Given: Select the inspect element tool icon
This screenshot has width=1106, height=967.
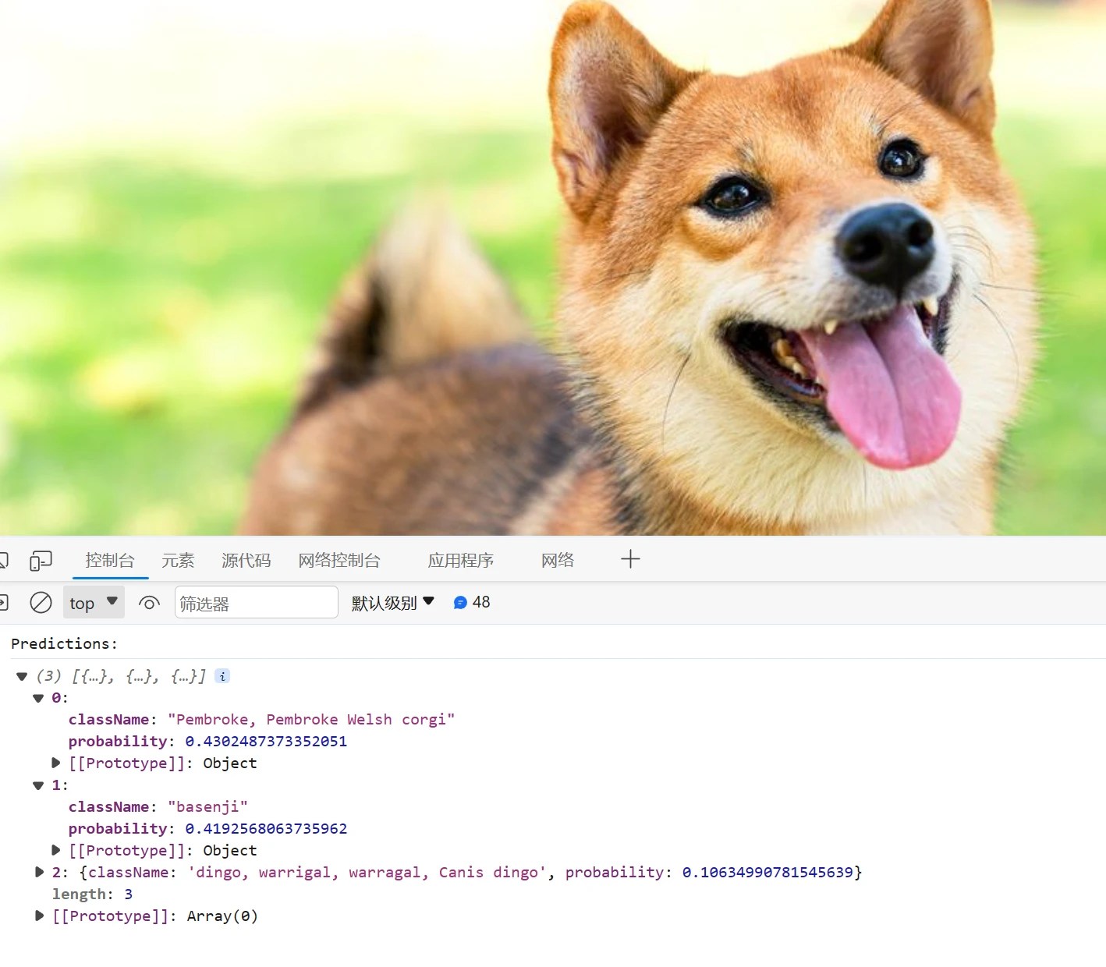Looking at the screenshot, I should [2, 560].
